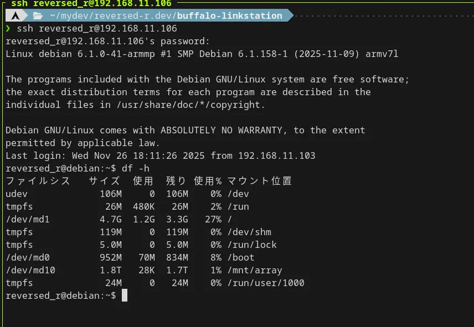Click the Last login IP address 192.168.11.103
Viewport: 474px width, 327px height.
click(x=277, y=155)
